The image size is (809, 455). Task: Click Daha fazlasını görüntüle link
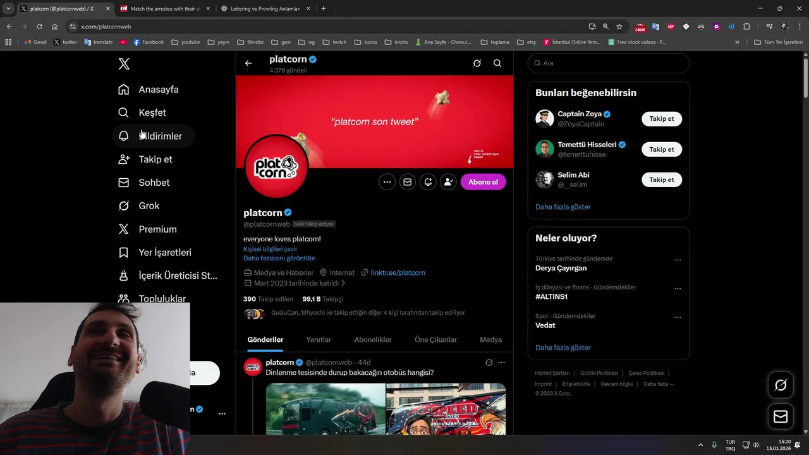pyautogui.click(x=279, y=258)
